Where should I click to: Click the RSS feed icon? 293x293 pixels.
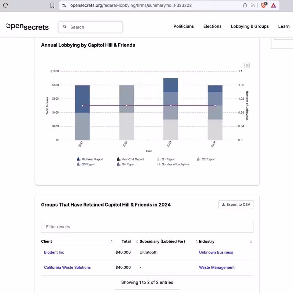253,5
